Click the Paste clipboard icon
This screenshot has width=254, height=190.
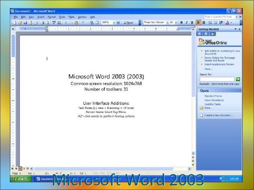(76, 23)
